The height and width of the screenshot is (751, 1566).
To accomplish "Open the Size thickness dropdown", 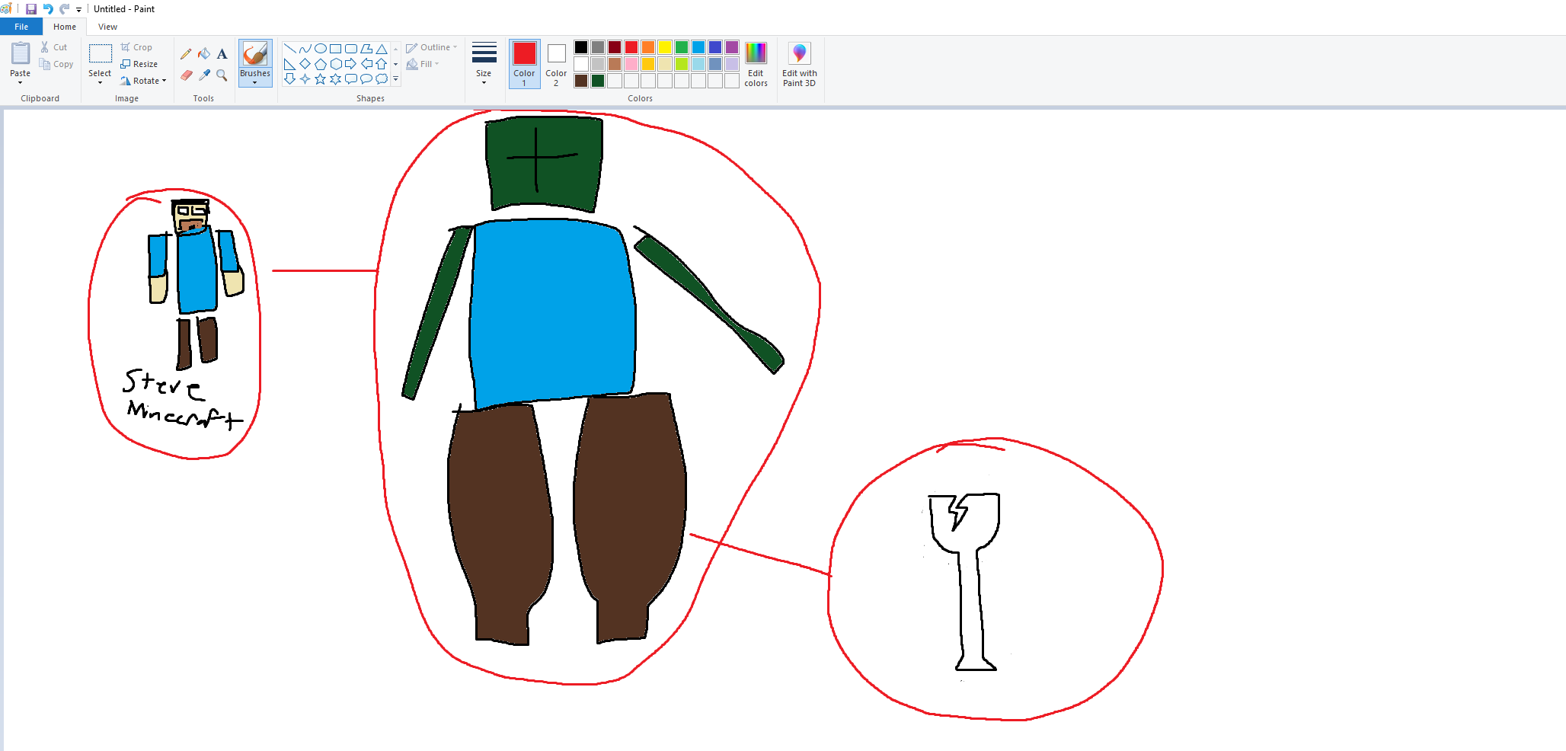I will [x=484, y=64].
